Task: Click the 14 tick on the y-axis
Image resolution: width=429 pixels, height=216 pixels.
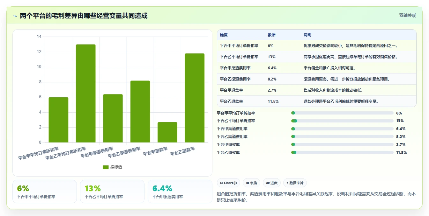Action: 39,37
